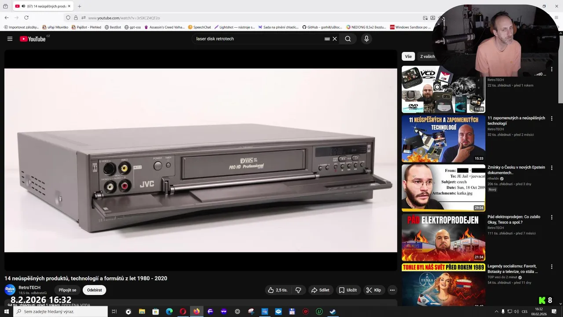563x317 pixels.
Task: Open 'PajiBot - Přehled' bookmark
Action: tap(86, 27)
